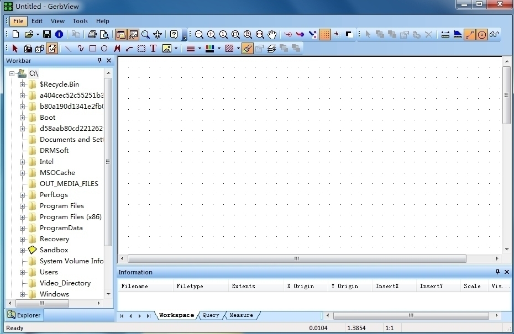Select the Text tool T icon

pyautogui.click(x=153, y=49)
